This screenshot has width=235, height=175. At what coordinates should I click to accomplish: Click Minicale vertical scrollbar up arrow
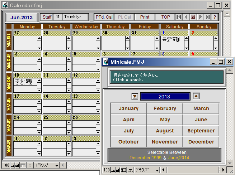point(230,70)
